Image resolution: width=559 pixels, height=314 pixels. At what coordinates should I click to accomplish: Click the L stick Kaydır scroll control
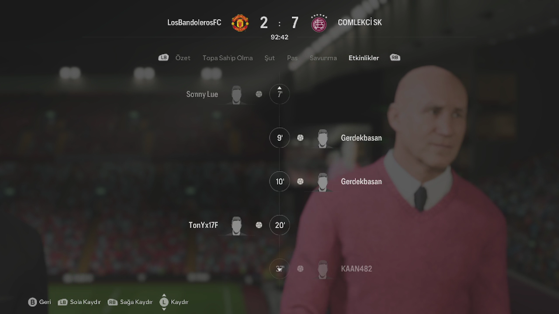click(x=164, y=302)
